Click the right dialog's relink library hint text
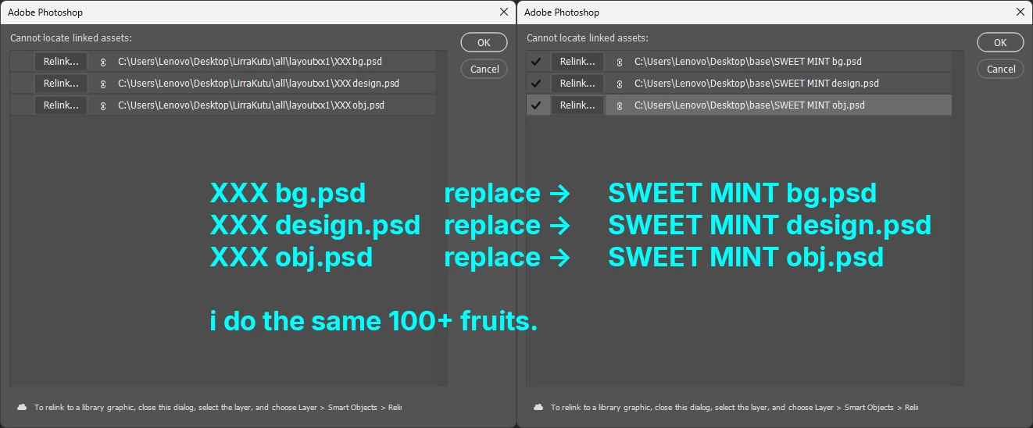This screenshot has width=1033, height=428. [735, 408]
